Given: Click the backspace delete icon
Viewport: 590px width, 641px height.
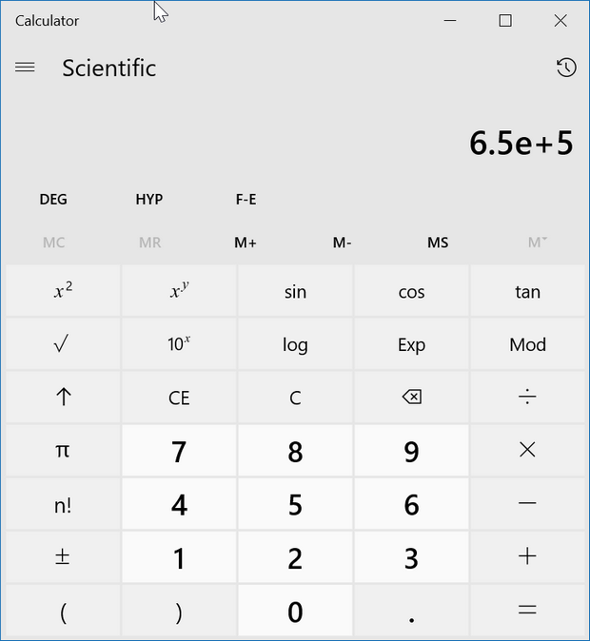Looking at the screenshot, I should pyautogui.click(x=412, y=397).
